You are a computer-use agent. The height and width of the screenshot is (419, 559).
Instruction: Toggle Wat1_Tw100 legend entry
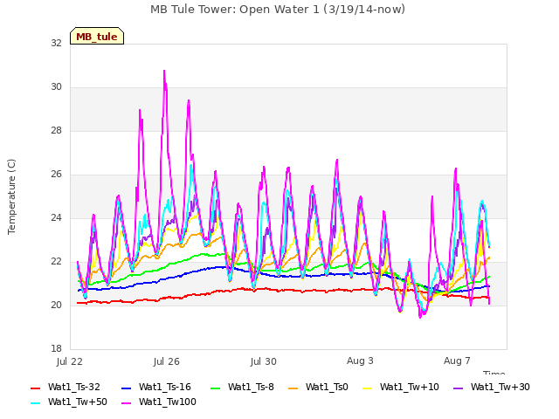(159, 402)
